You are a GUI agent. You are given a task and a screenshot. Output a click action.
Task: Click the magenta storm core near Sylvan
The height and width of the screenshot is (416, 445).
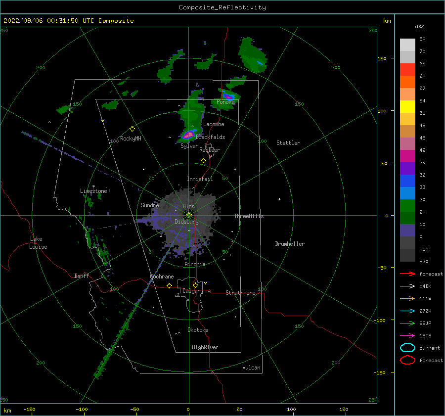(188, 135)
